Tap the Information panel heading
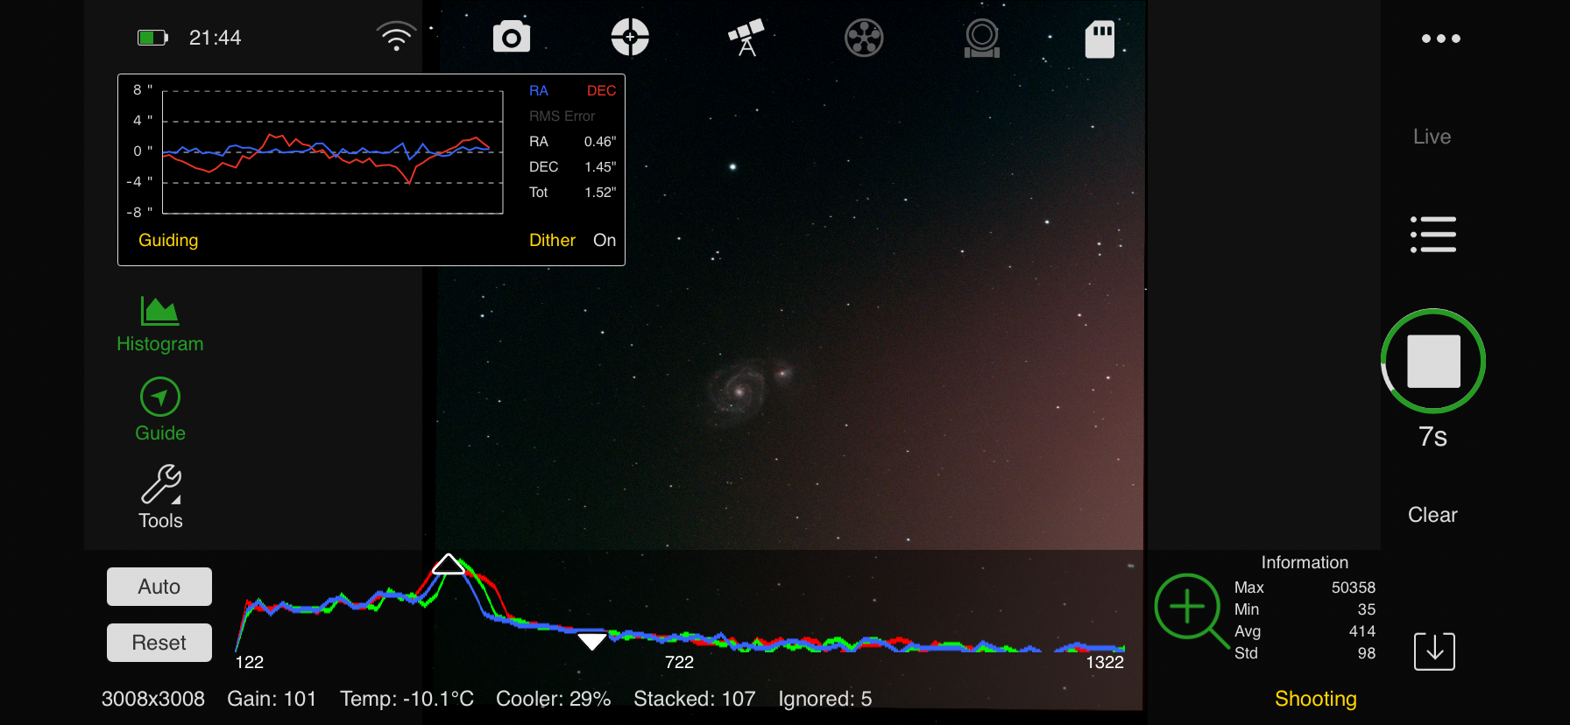 [1305, 563]
